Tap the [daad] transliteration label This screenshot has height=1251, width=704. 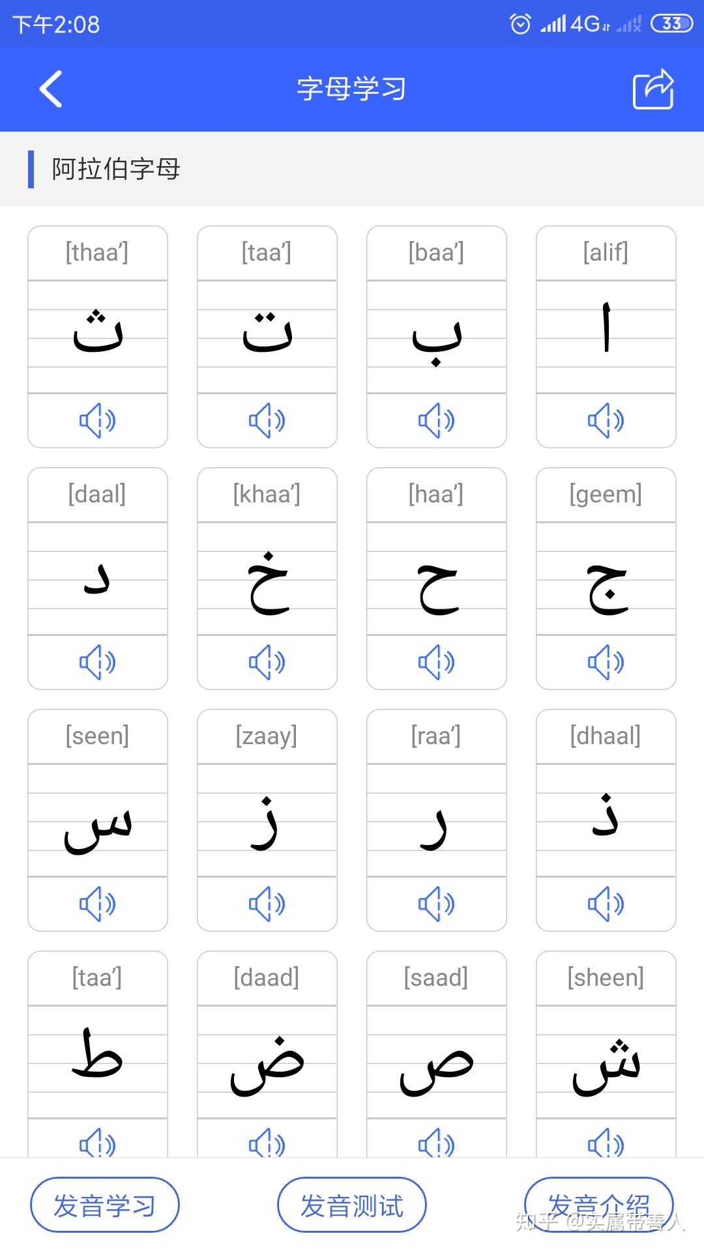coord(267,977)
